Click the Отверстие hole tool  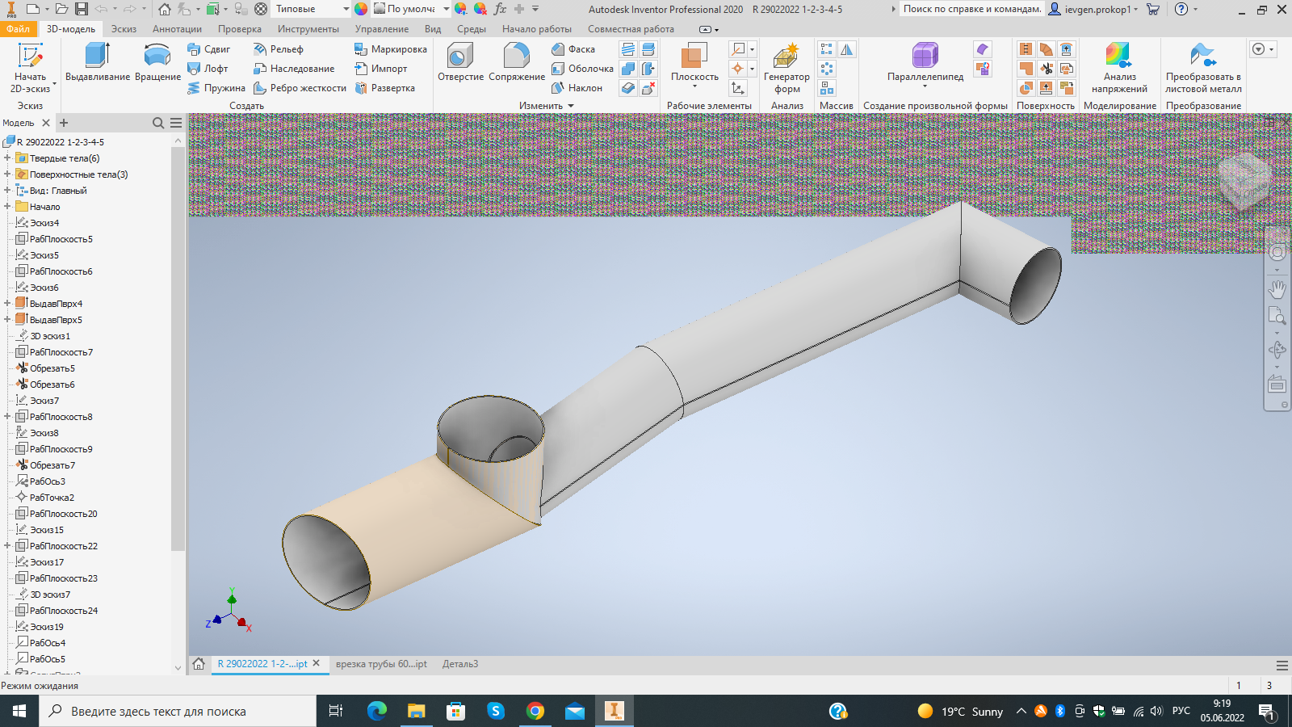[460, 62]
